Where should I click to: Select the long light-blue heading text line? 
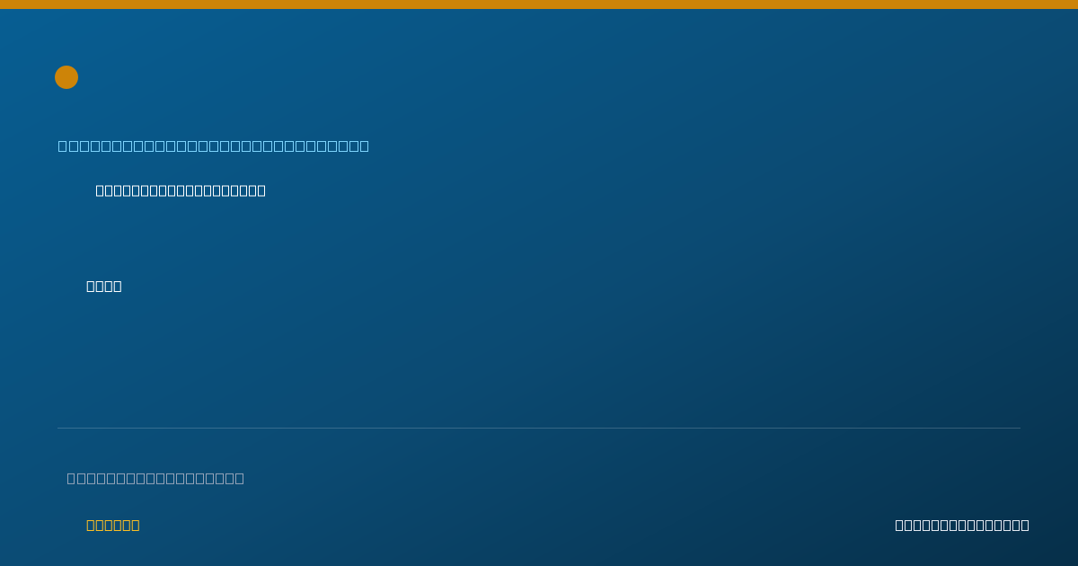214,146
